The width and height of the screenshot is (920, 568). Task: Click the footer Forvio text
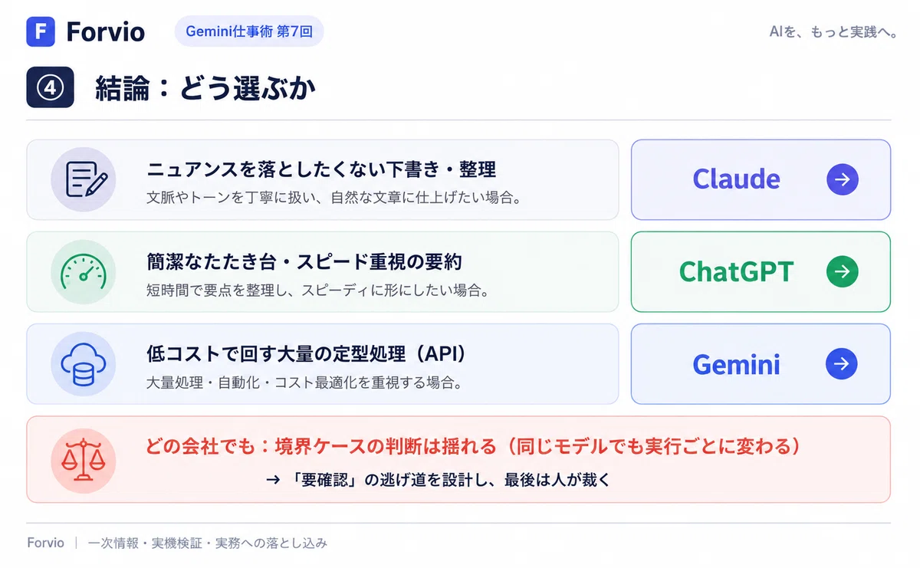click(x=46, y=543)
